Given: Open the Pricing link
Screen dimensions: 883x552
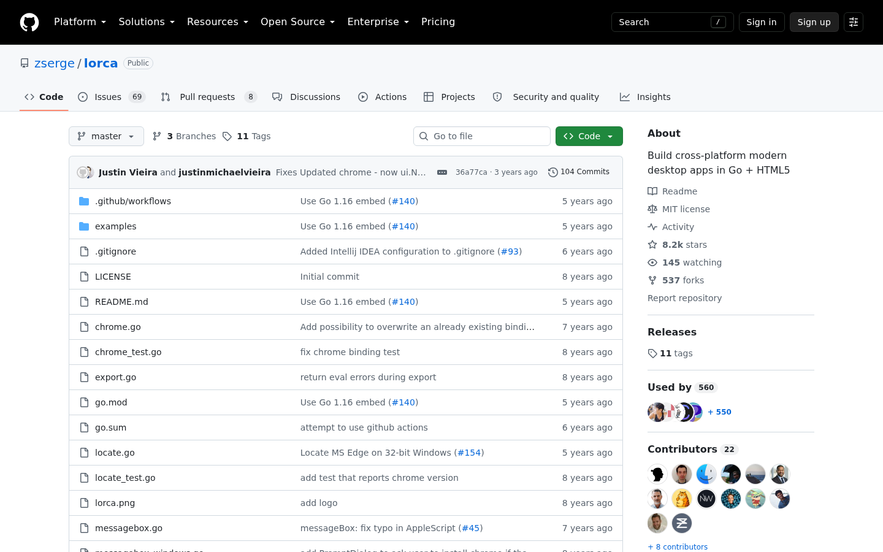Looking at the screenshot, I should tap(438, 22).
